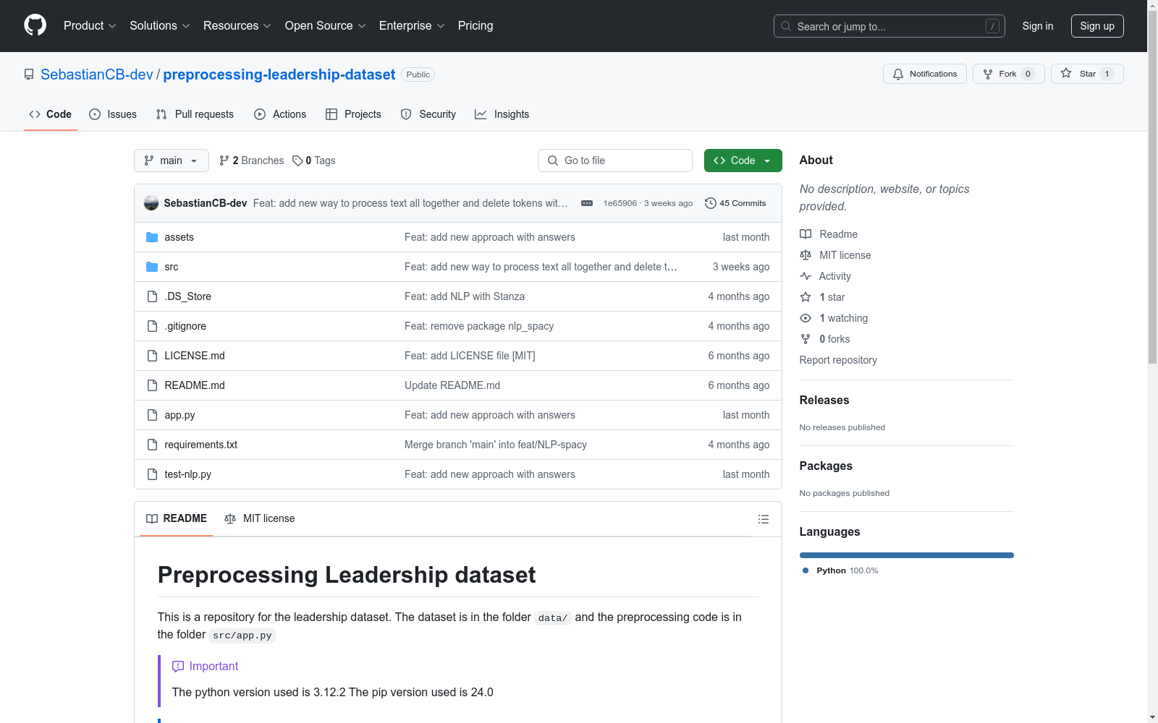This screenshot has width=1158, height=723.
Task: Open the Open Source dropdown menu
Action: pyautogui.click(x=326, y=26)
